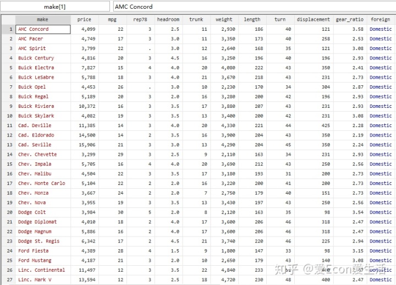Click the AMC Concord value edit field
The image size is (396, 285).
tap(255, 7)
